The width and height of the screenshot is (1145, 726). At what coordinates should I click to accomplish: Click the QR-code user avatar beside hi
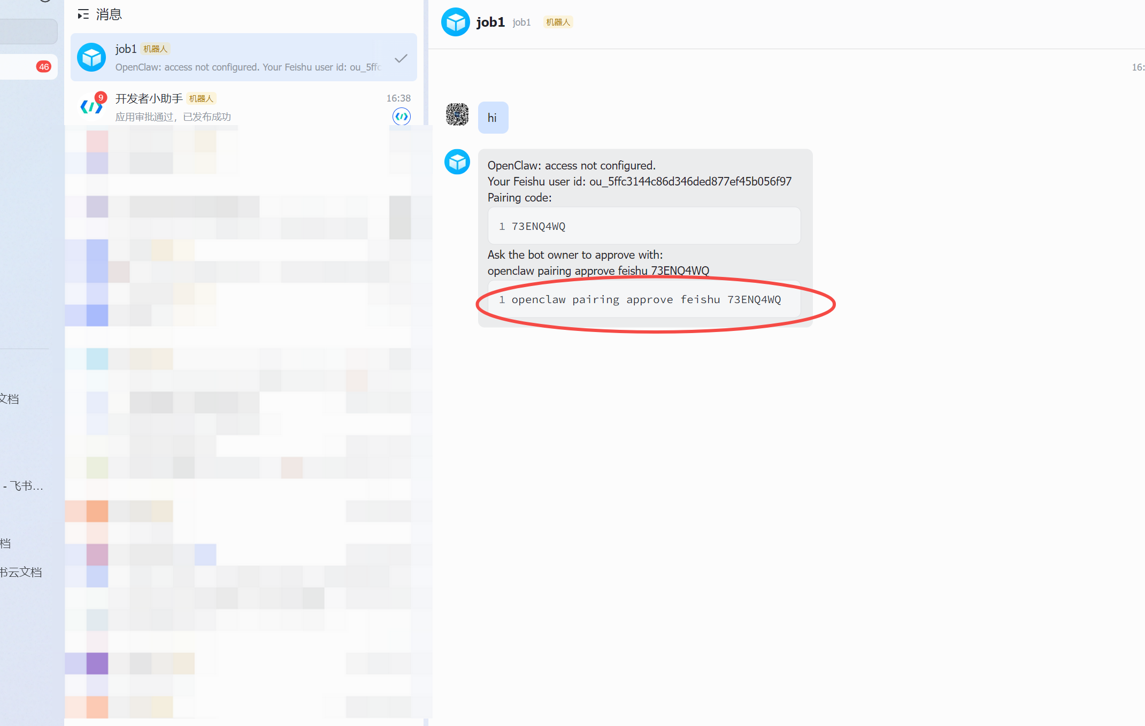[457, 114]
